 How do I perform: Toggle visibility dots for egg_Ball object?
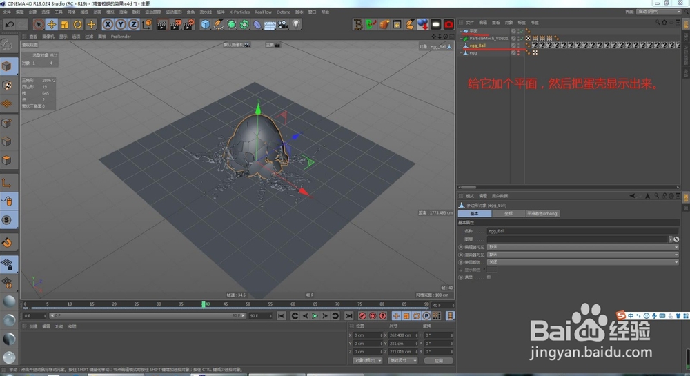(x=518, y=46)
